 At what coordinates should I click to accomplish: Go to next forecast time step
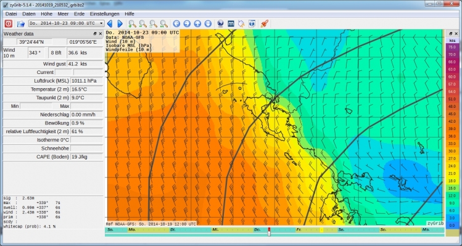tap(120, 23)
